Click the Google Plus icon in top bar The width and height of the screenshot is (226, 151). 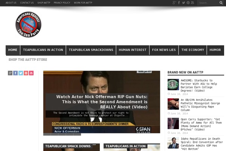tap(174, 3)
